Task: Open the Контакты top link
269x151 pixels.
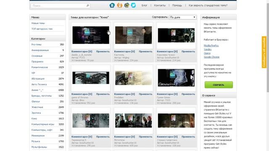Action: pyautogui.click(x=160, y=5)
